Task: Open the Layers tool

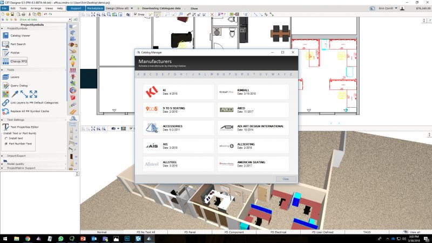Action: click(x=11, y=77)
